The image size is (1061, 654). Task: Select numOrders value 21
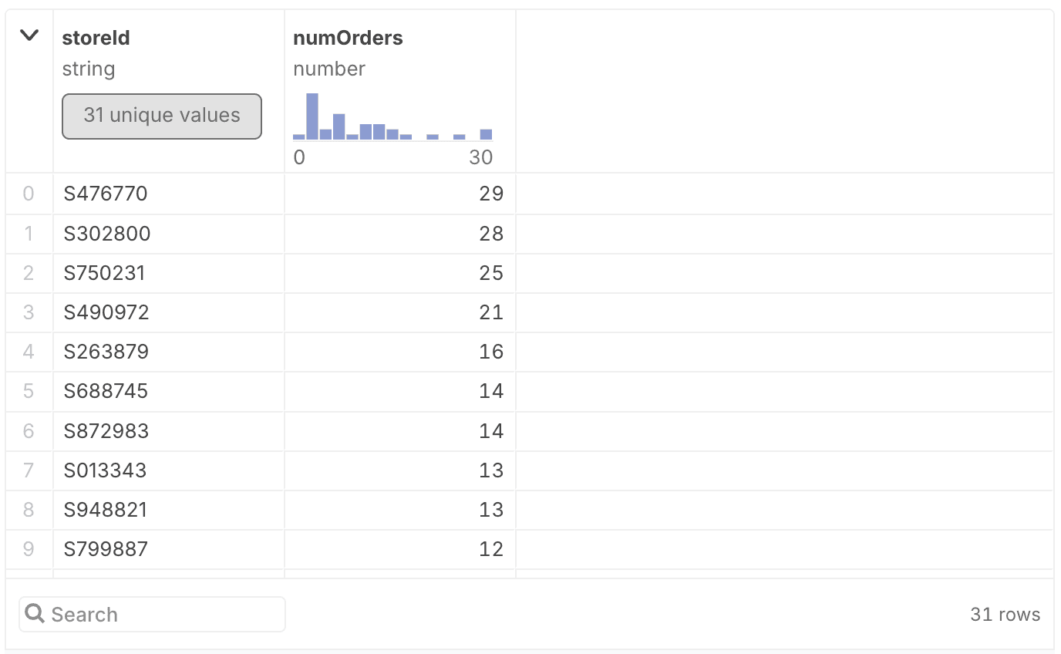pyautogui.click(x=490, y=312)
